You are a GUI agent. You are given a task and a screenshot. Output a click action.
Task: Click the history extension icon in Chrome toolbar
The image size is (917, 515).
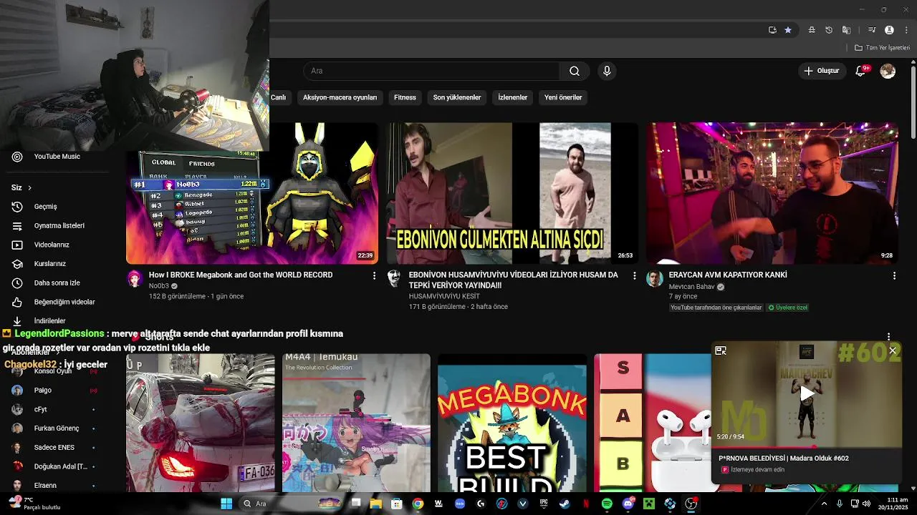(x=829, y=30)
